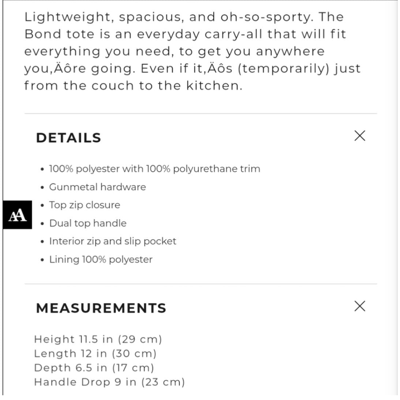400x400 pixels.
Task: Click the Gunmetal hardware bullet item
Action: click(x=97, y=187)
